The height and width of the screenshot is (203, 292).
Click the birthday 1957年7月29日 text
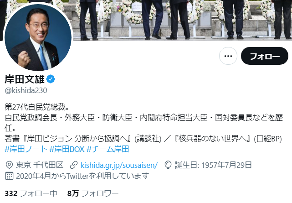(x=213, y=165)
